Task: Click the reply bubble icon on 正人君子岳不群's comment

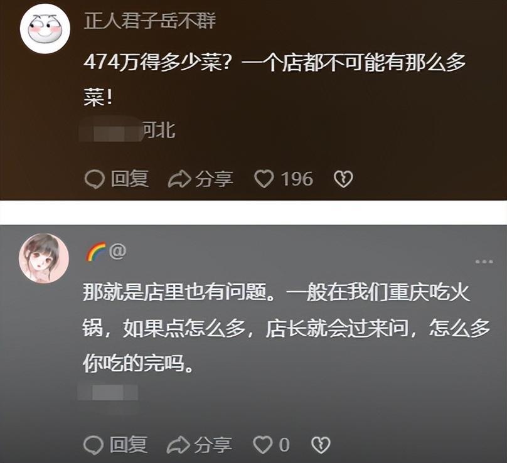Action: pyautogui.click(x=94, y=179)
